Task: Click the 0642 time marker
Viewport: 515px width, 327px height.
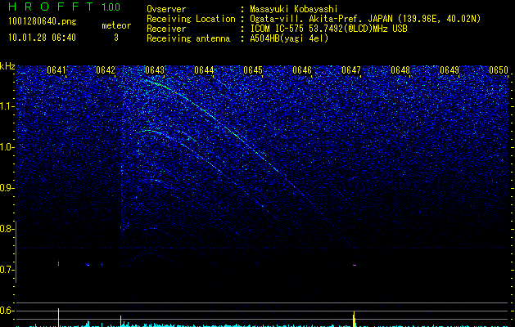Action: coord(106,70)
